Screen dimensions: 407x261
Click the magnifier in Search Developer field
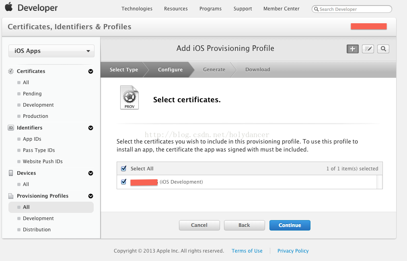(316, 9)
